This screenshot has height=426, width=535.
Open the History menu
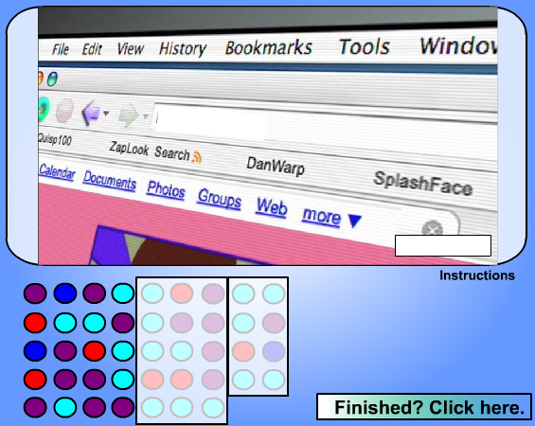pos(183,49)
